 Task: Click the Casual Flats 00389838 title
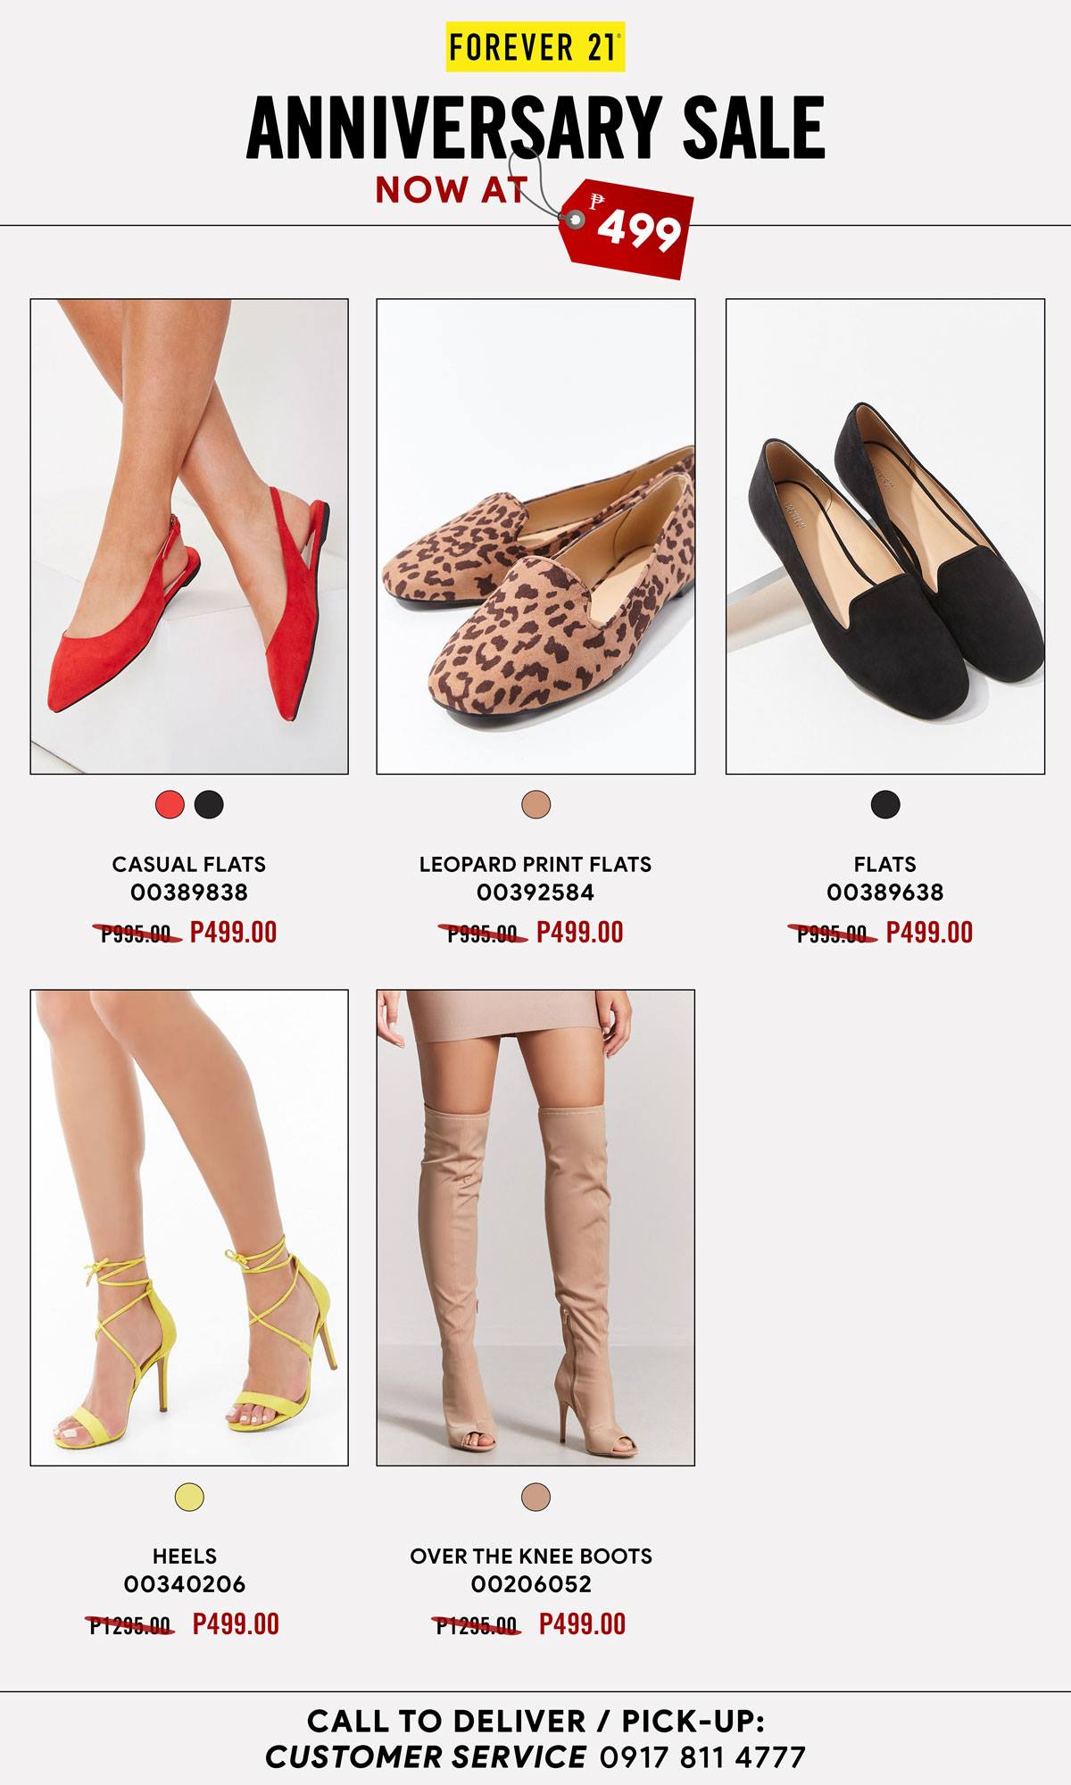pyautogui.click(x=189, y=878)
